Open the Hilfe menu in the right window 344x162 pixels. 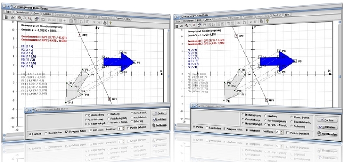click(x=287, y=15)
